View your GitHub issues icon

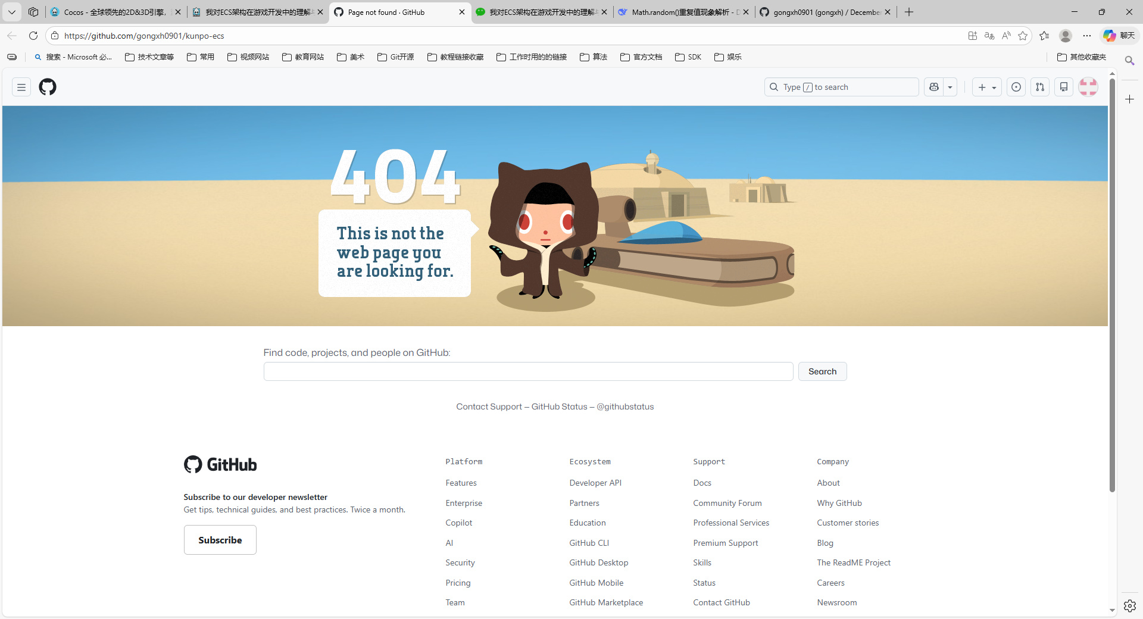(x=1016, y=87)
